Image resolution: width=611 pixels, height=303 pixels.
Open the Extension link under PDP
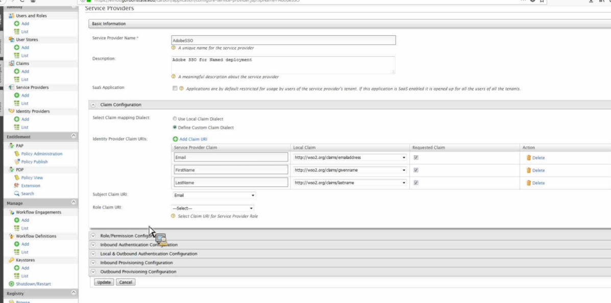(x=31, y=186)
